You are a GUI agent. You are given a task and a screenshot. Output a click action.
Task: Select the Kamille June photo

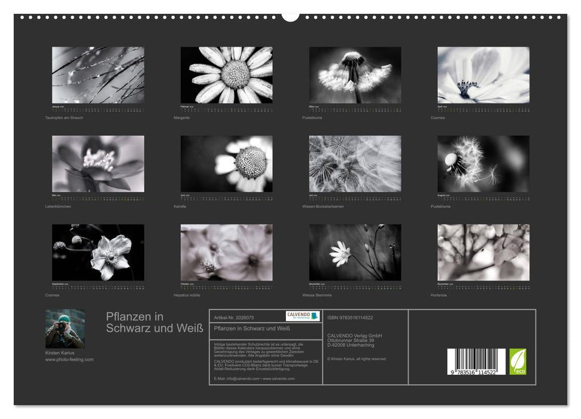[x=226, y=163]
